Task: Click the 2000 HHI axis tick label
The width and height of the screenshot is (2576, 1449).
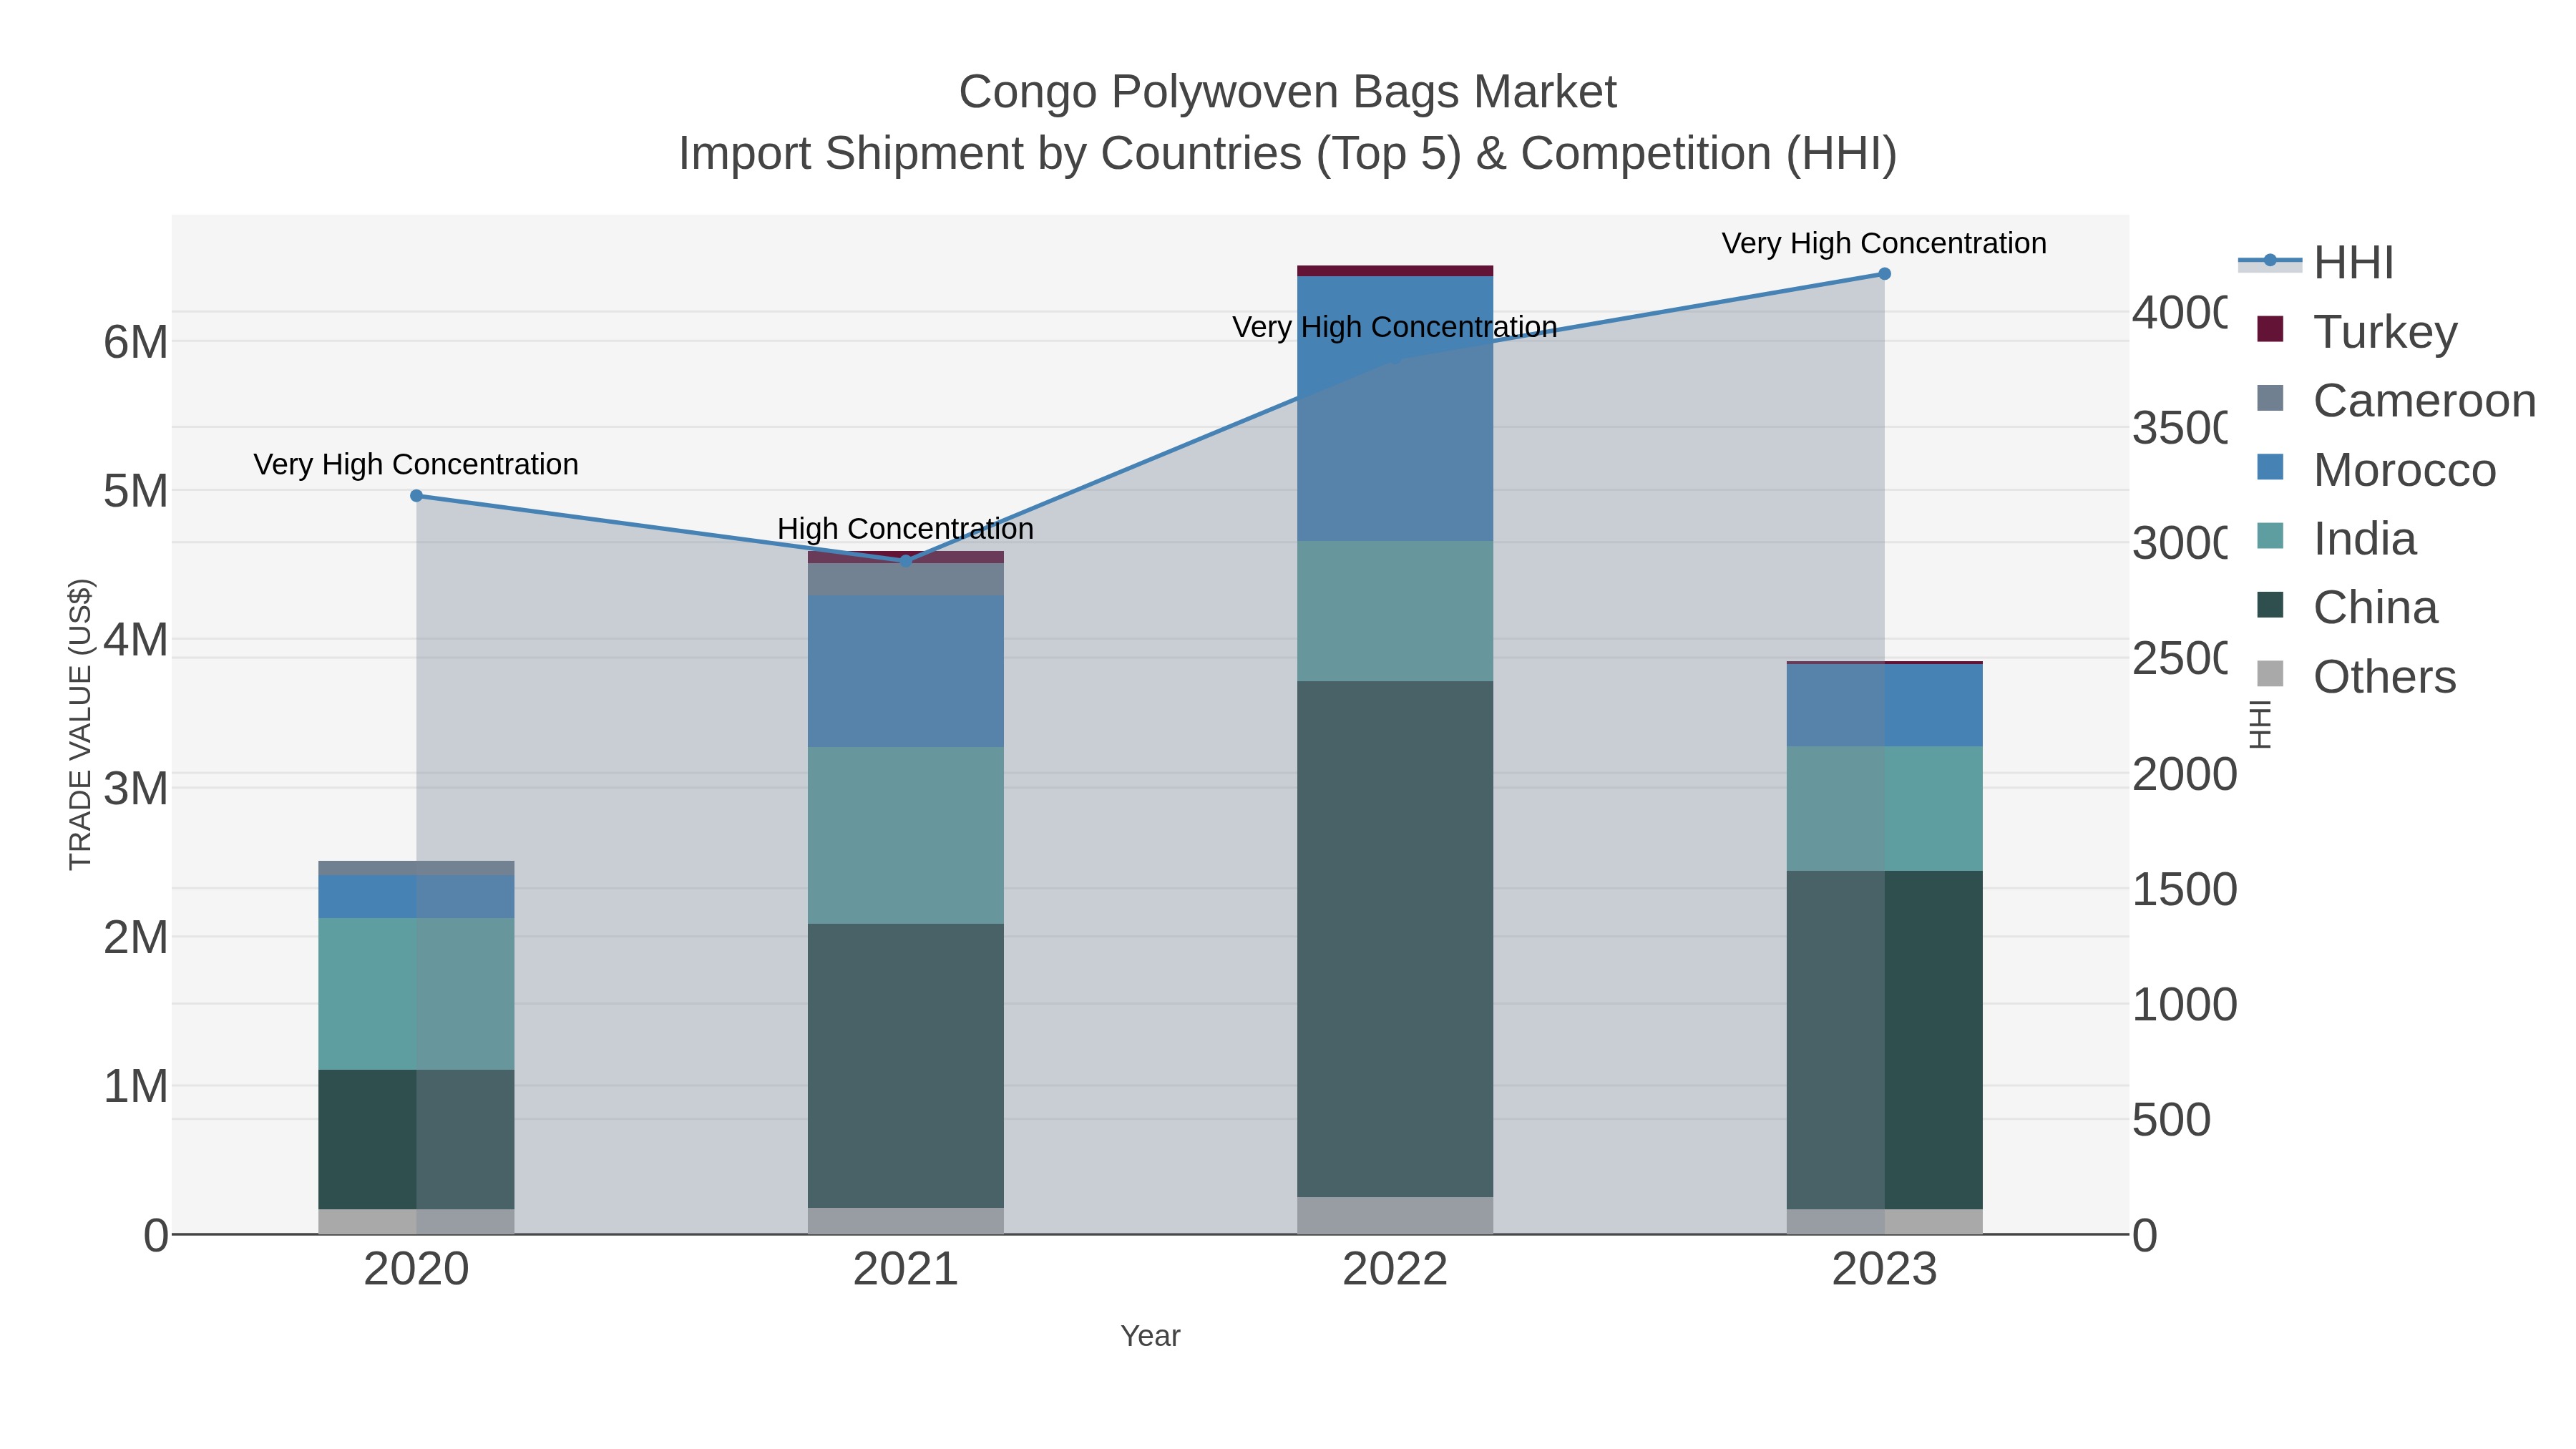Action: [2184, 775]
